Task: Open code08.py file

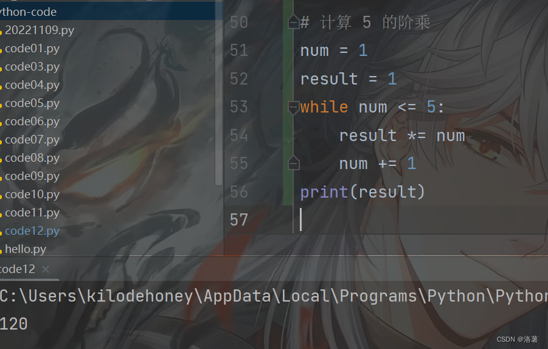Action: (32, 158)
